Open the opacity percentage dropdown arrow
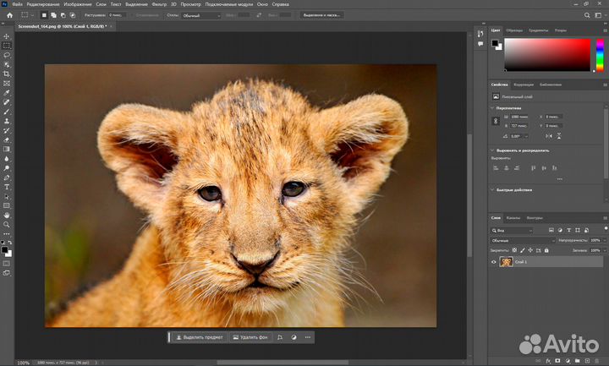This screenshot has width=609, height=366. click(x=605, y=241)
